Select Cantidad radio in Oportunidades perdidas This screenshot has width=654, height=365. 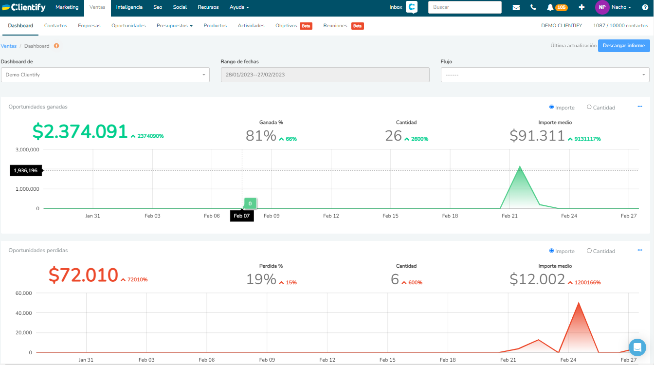coord(589,251)
